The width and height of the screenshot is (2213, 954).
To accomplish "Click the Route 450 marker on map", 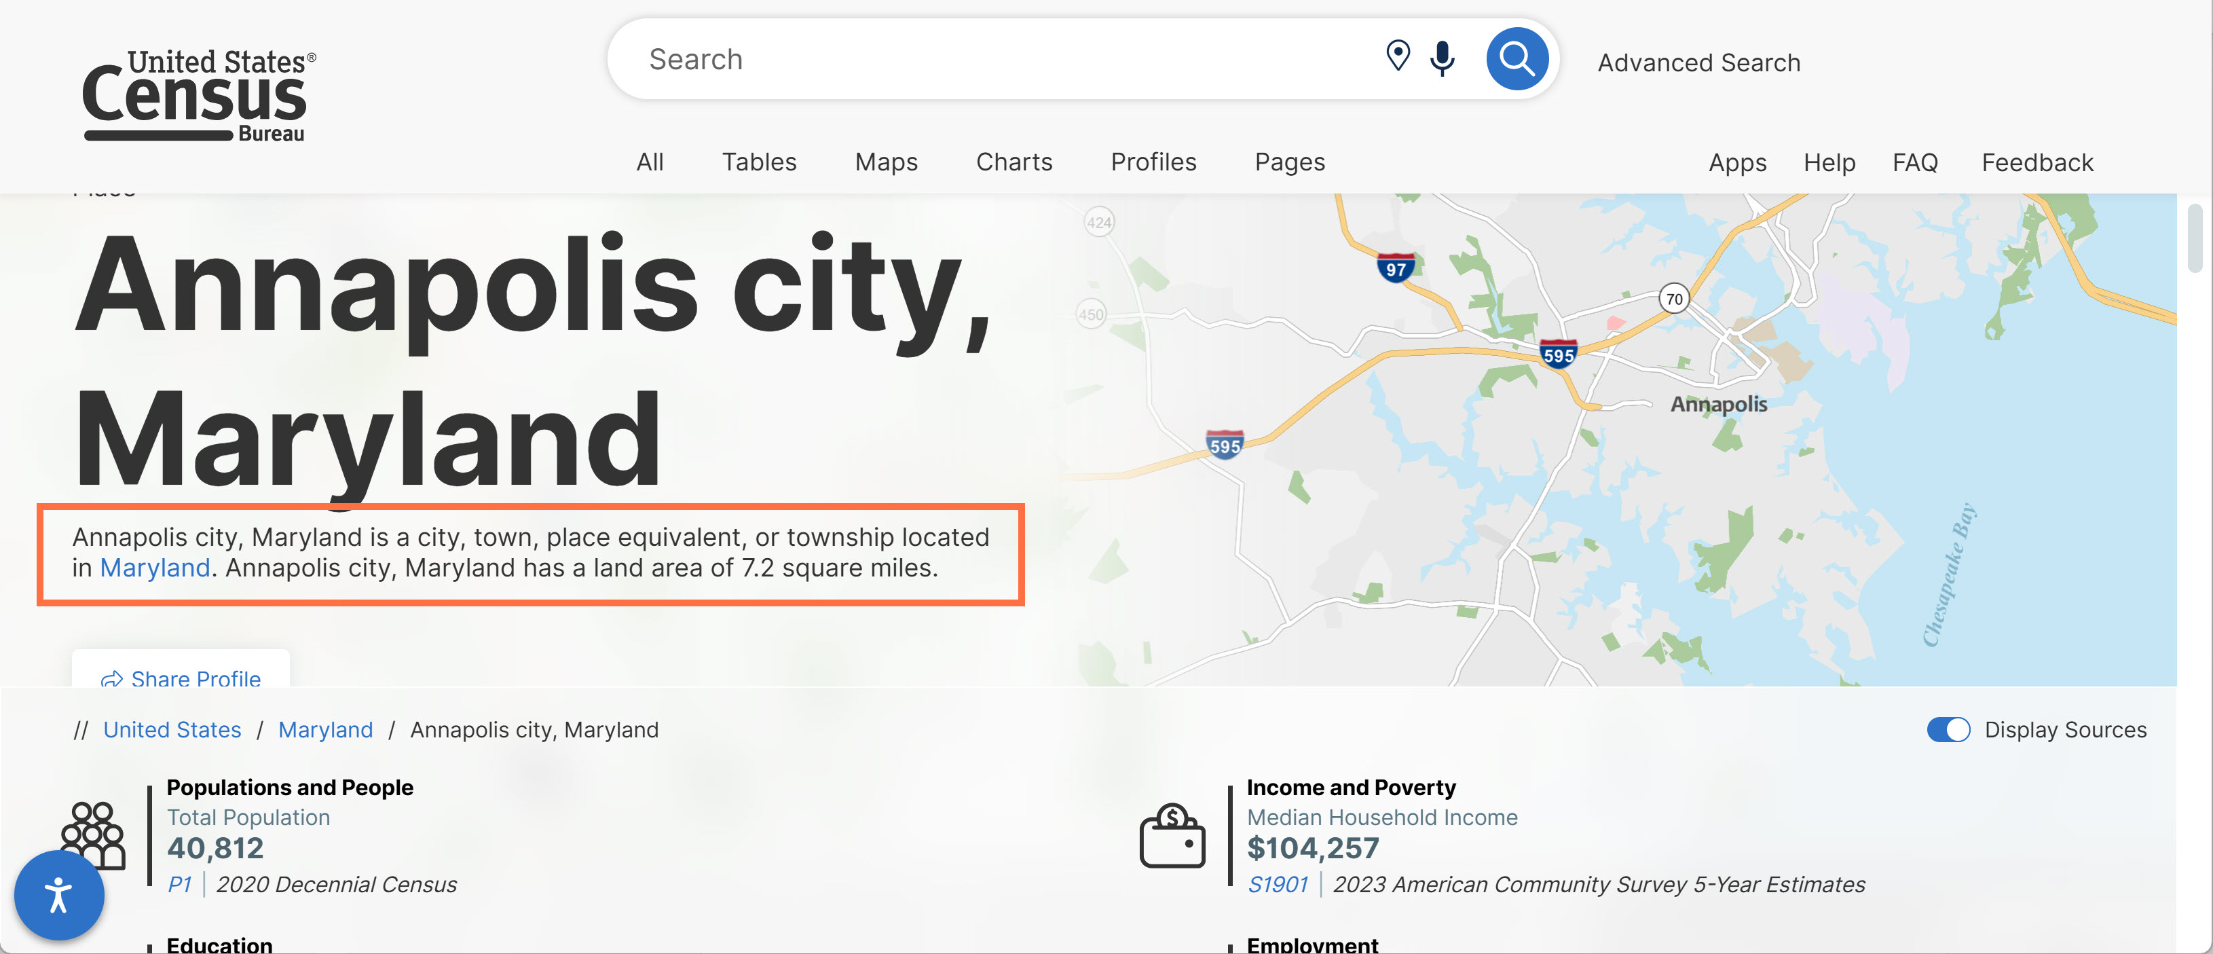I will [1091, 314].
